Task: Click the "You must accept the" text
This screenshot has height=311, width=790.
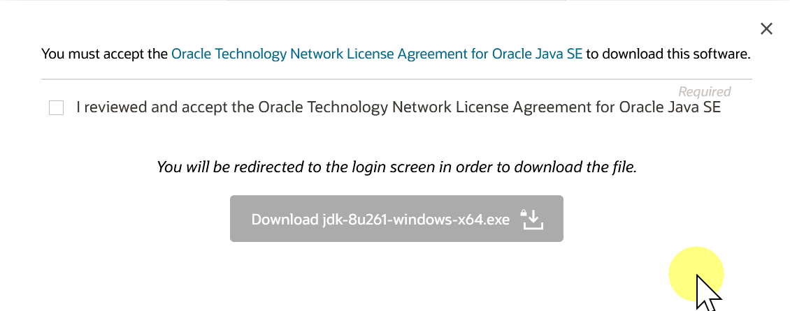Action: 104,53
